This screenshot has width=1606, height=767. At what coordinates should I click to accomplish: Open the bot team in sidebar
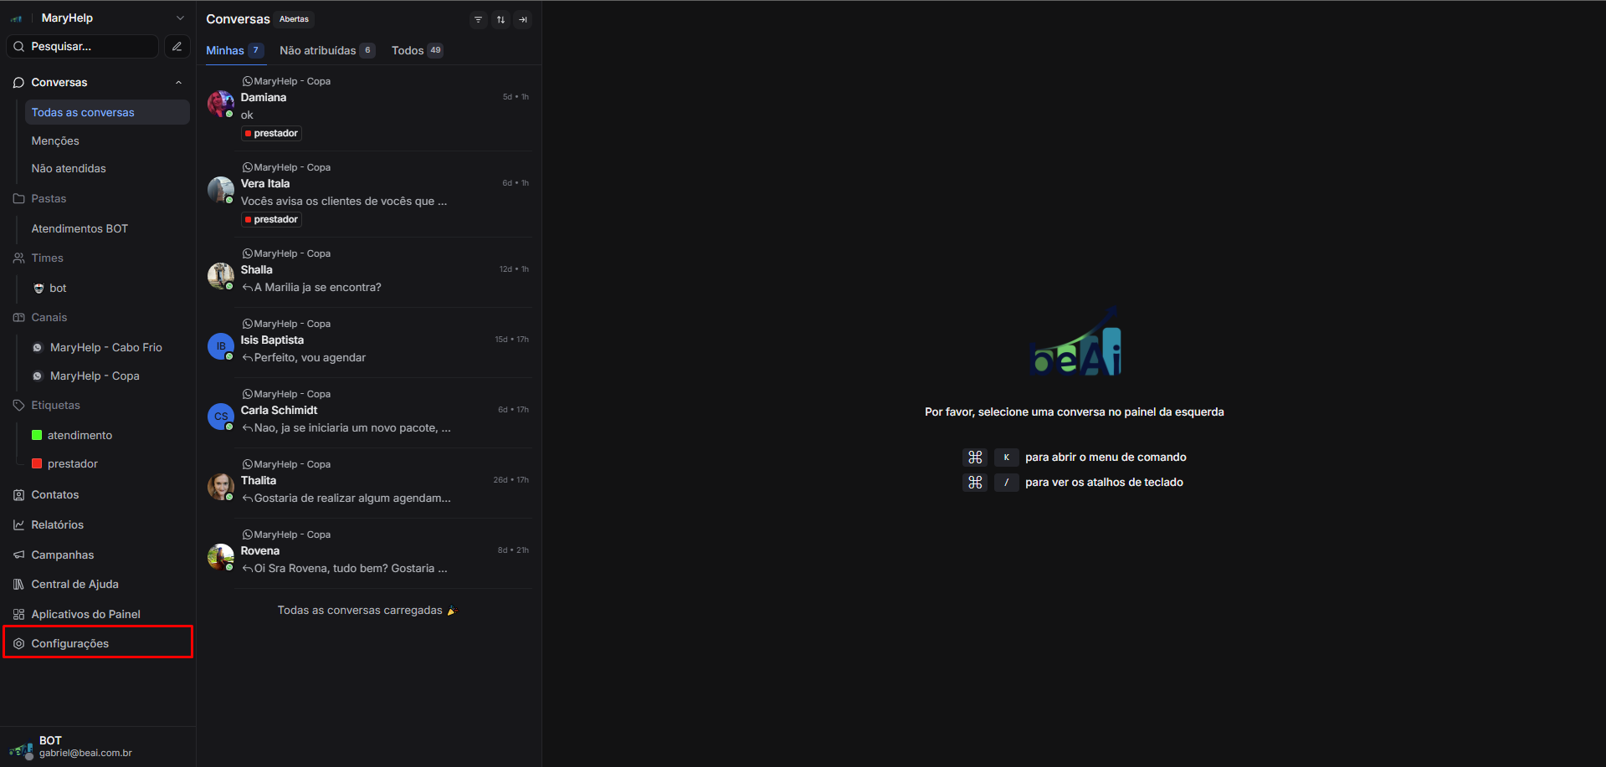[57, 288]
